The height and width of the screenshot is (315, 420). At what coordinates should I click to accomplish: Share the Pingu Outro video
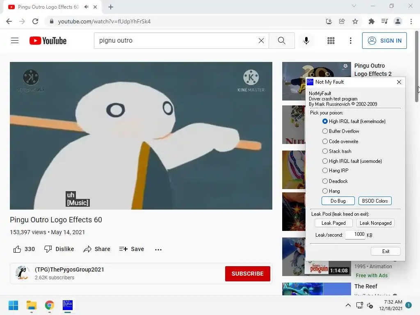97,249
